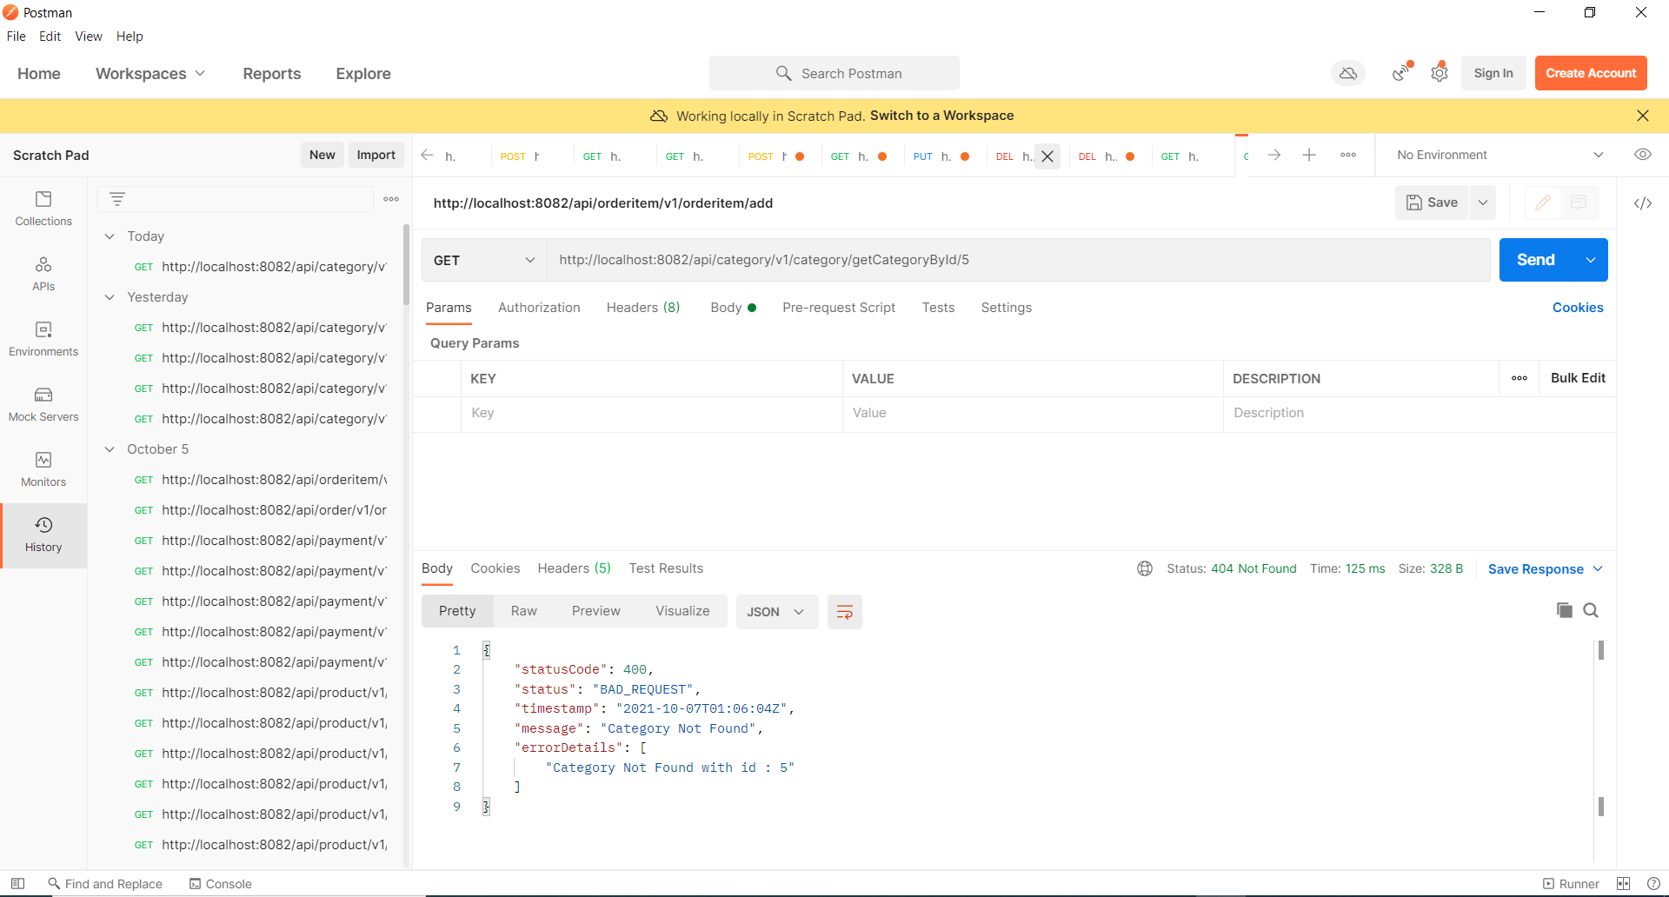Screen dimensions: 1669x897
Task: Open the settings gear icon
Action: [1440, 73]
